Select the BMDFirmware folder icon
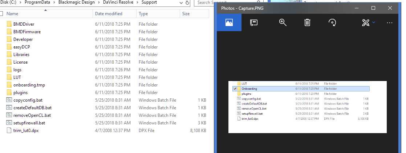Screen dimensions: 406x153 (x=9, y=32)
